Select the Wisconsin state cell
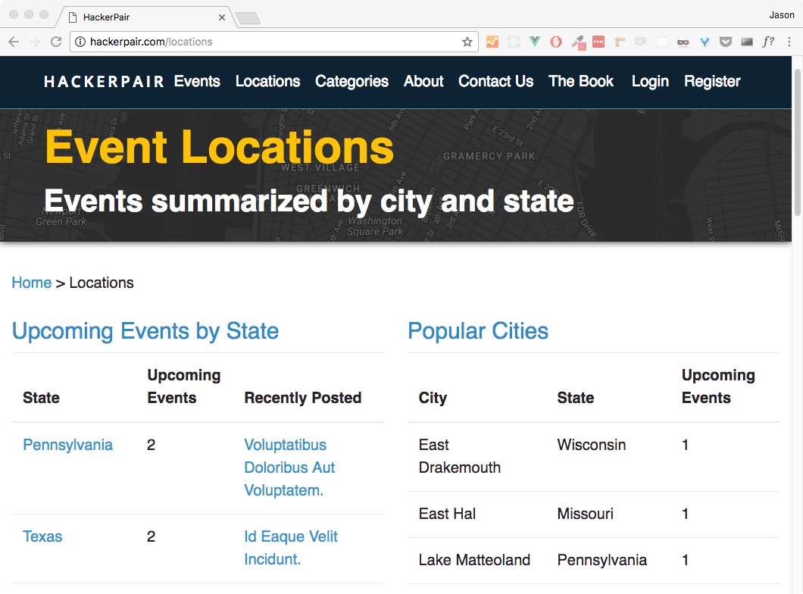The width and height of the screenshot is (803, 594). coord(592,445)
